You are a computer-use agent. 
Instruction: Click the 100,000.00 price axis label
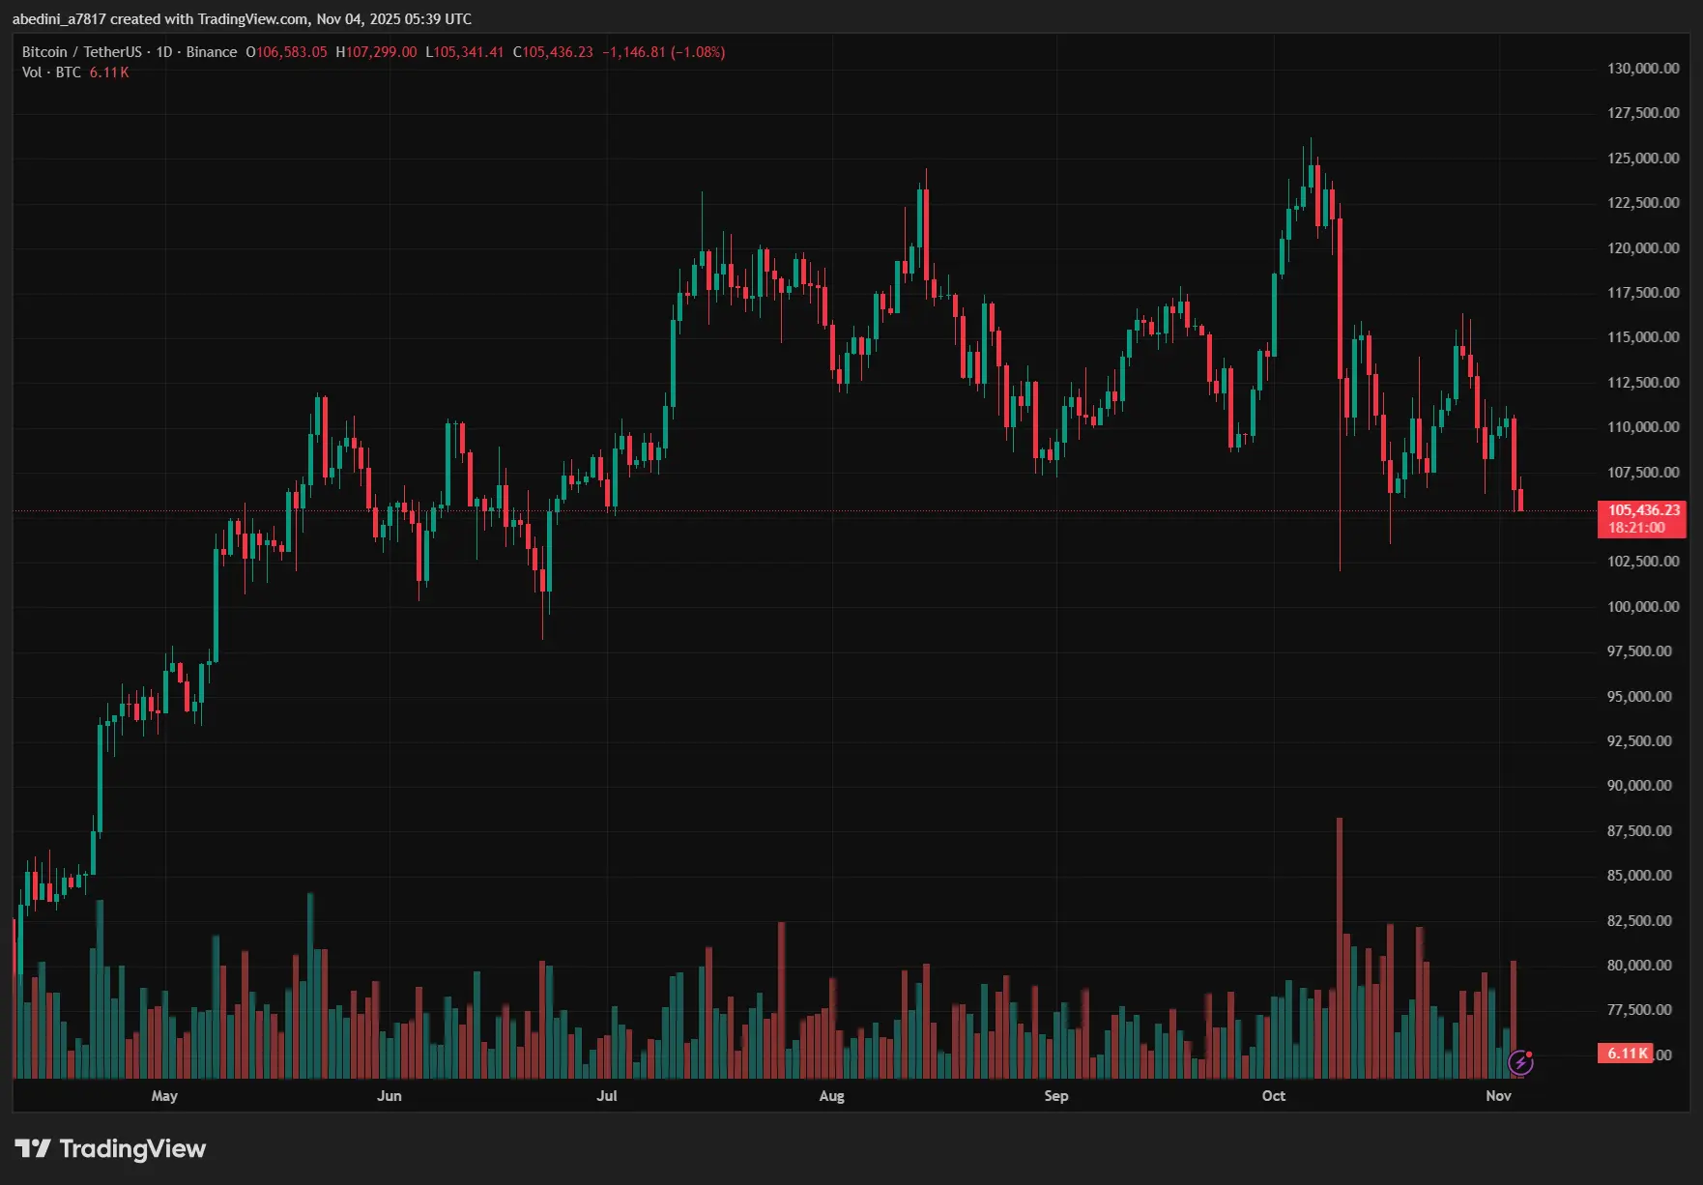1642,606
